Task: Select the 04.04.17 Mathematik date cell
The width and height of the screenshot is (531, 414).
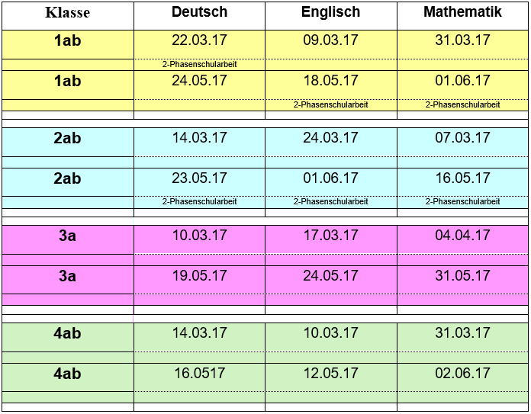Action: (x=462, y=239)
